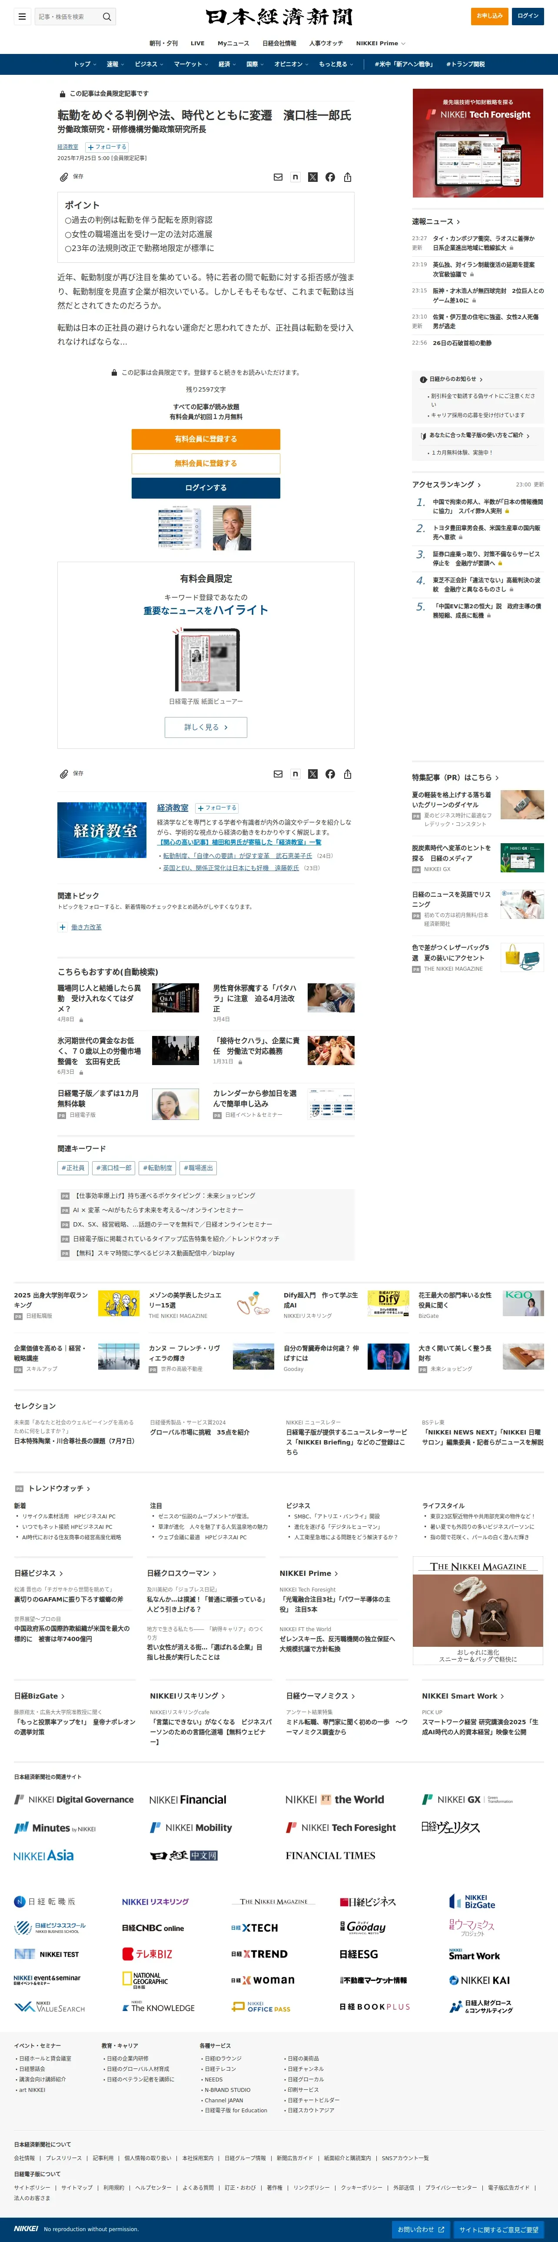Open the #米中「新アヘン戦争」 topic tab

pos(403,64)
